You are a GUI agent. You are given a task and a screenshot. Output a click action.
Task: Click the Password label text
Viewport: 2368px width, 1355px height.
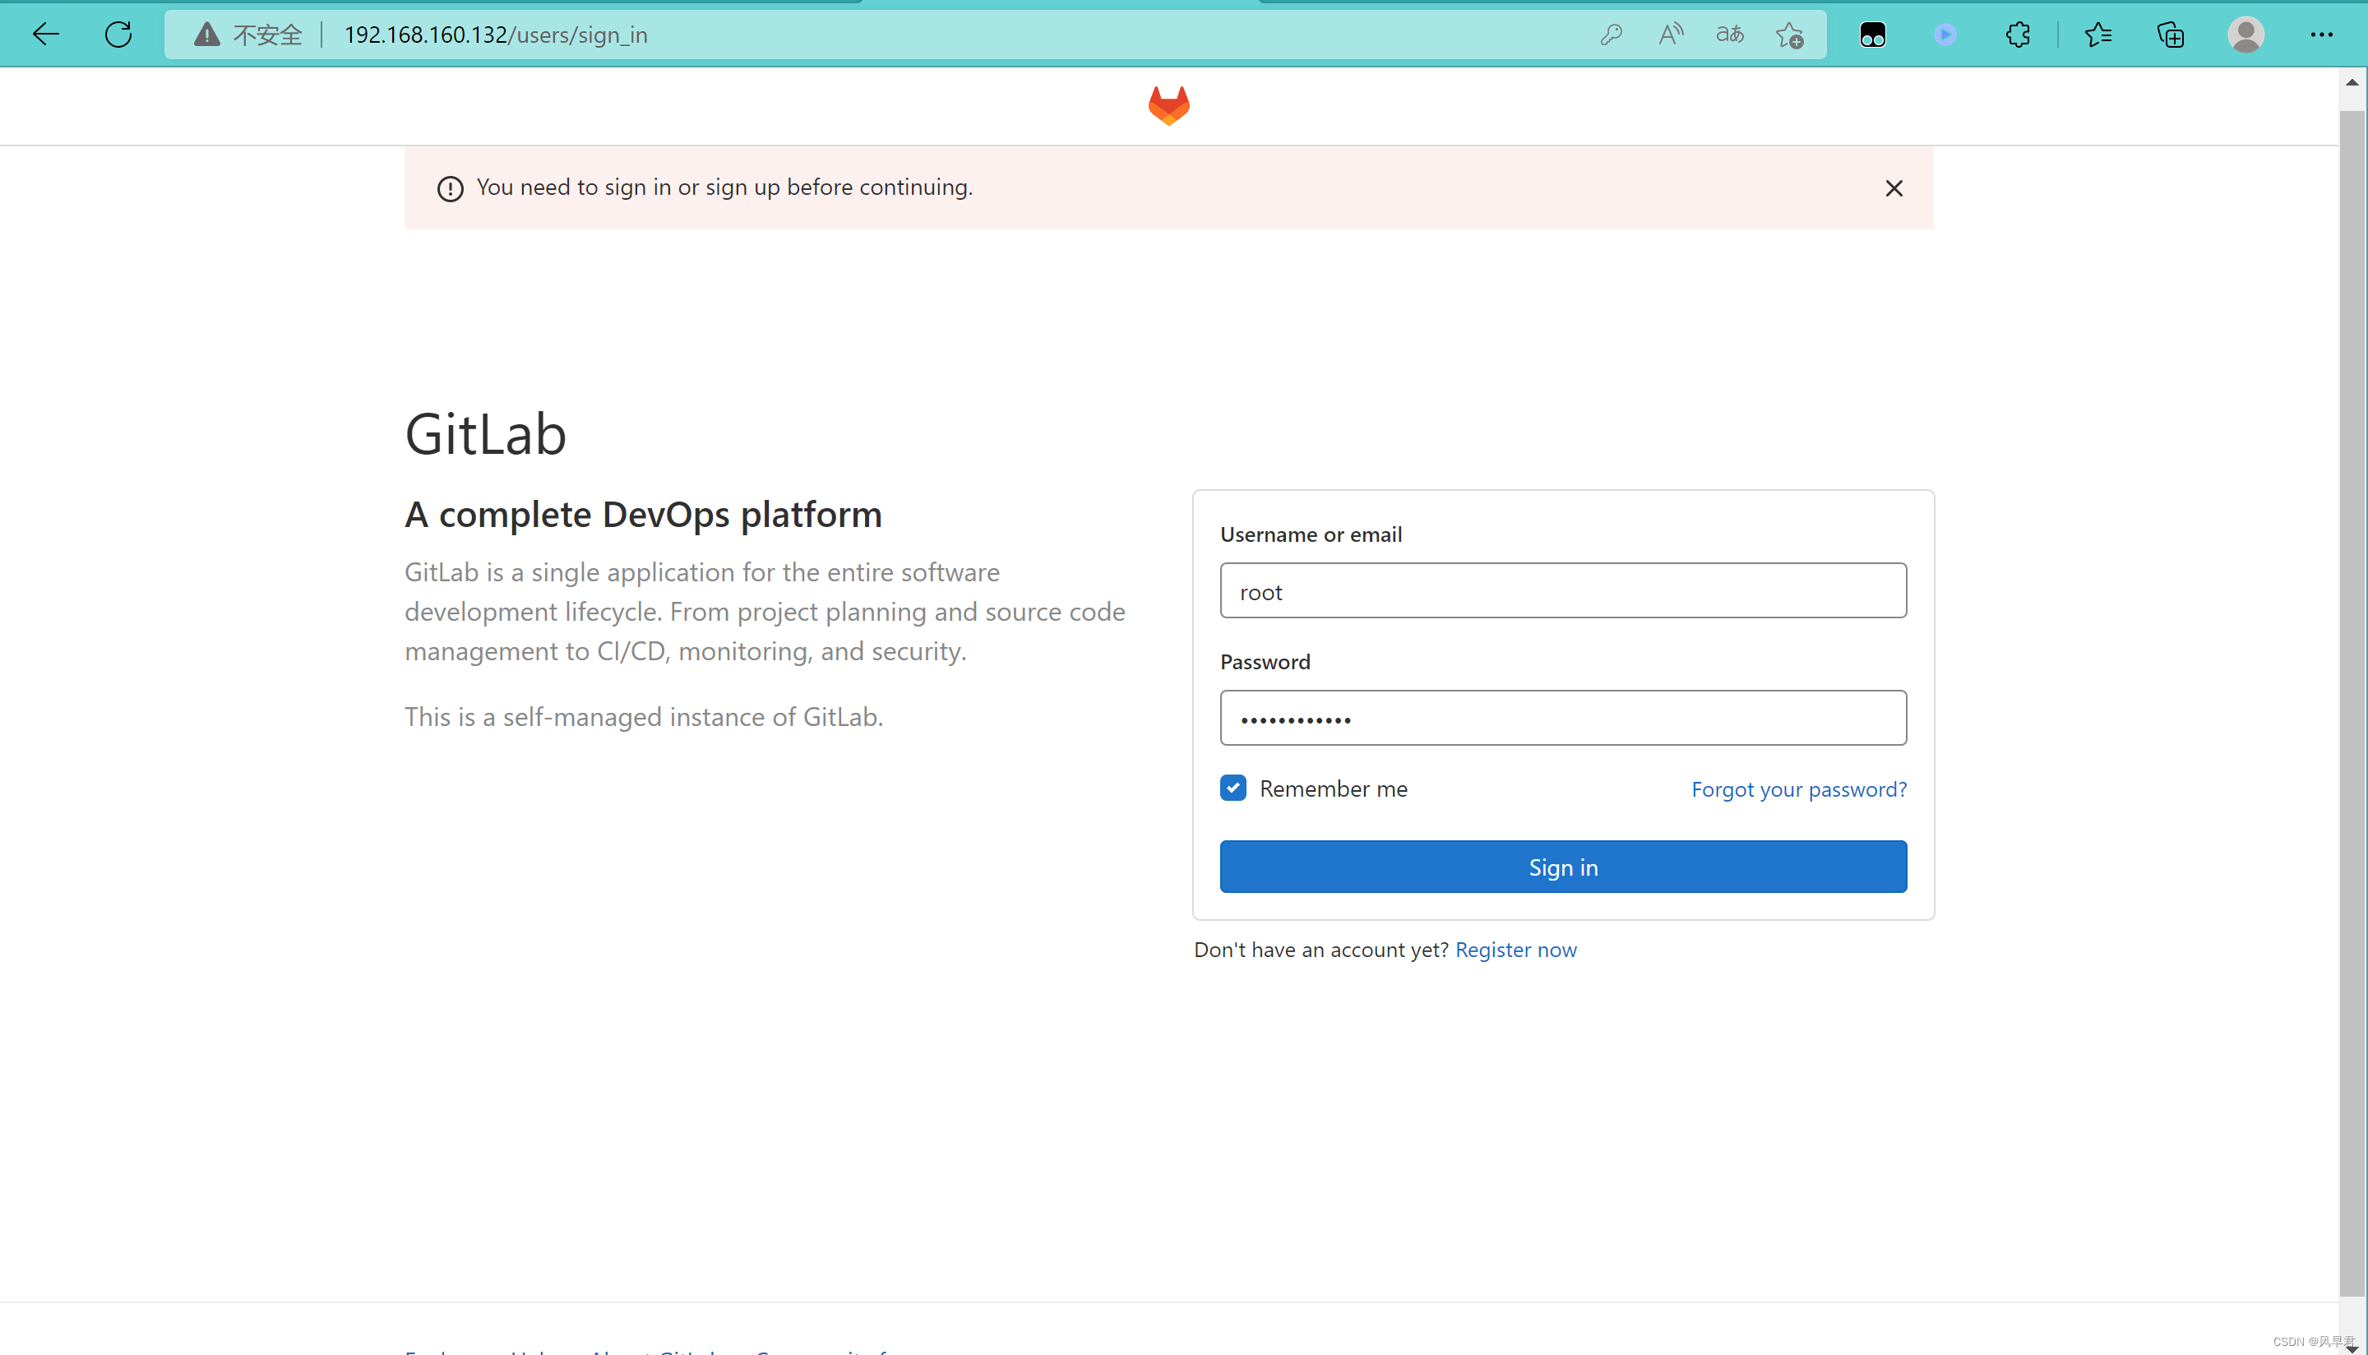[1265, 662]
